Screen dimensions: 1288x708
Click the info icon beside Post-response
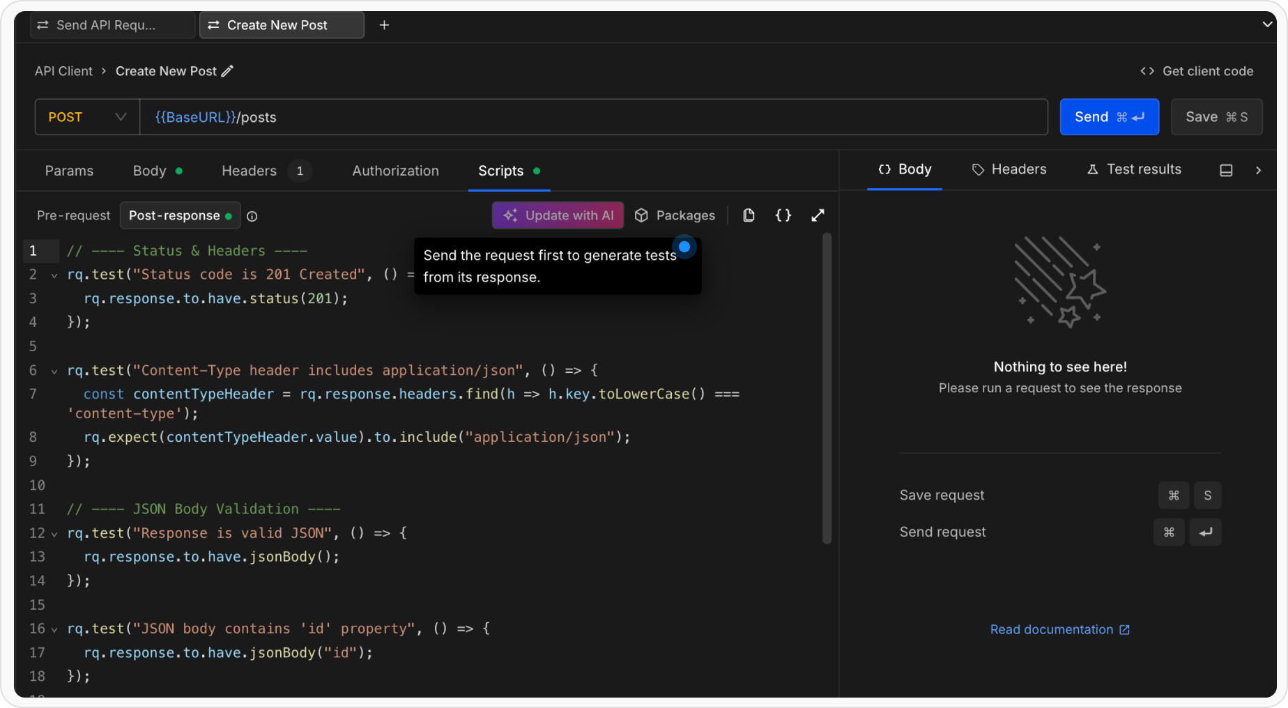252,216
